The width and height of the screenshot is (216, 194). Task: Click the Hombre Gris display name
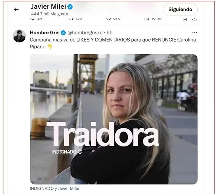[45, 32]
